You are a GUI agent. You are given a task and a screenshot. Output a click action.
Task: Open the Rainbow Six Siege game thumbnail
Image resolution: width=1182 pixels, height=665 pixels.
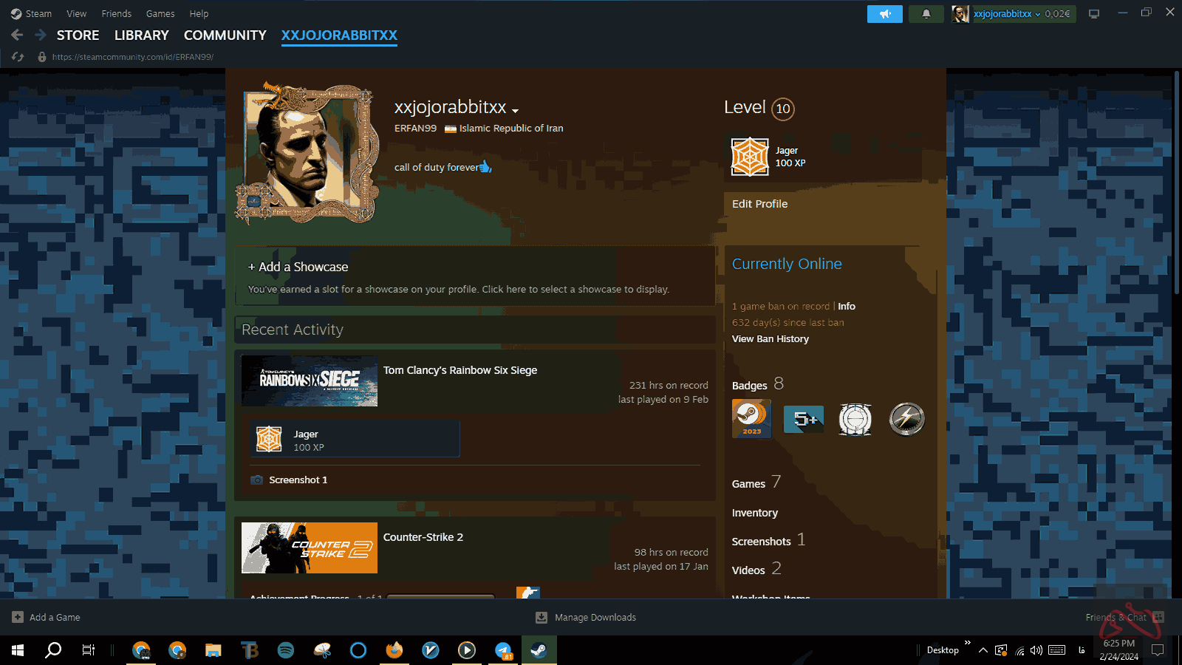click(310, 381)
